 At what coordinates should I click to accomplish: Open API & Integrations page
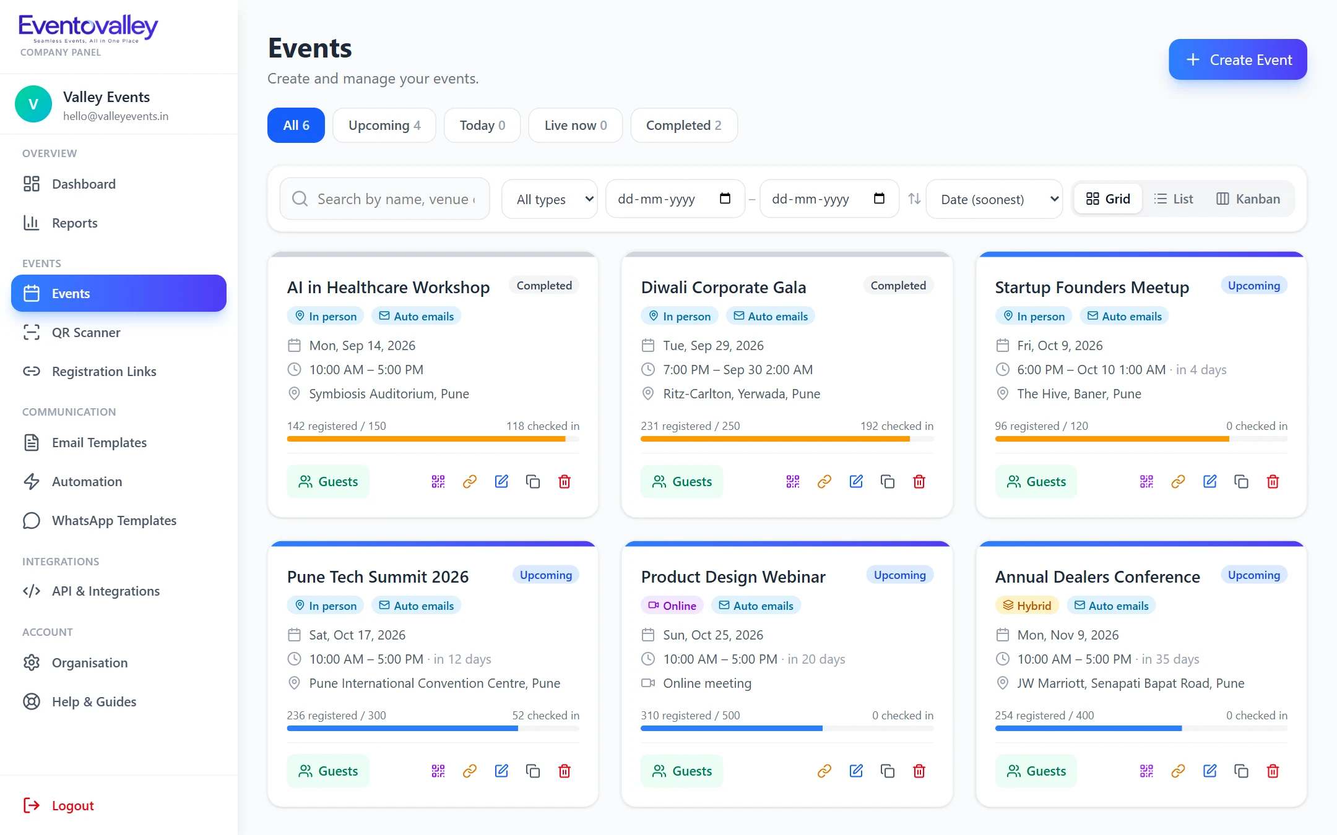pos(119,591)
